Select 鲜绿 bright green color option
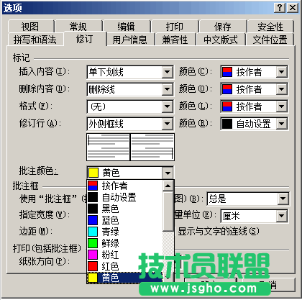302x300 pixels. pyautogui.click(x=125, y=243)
